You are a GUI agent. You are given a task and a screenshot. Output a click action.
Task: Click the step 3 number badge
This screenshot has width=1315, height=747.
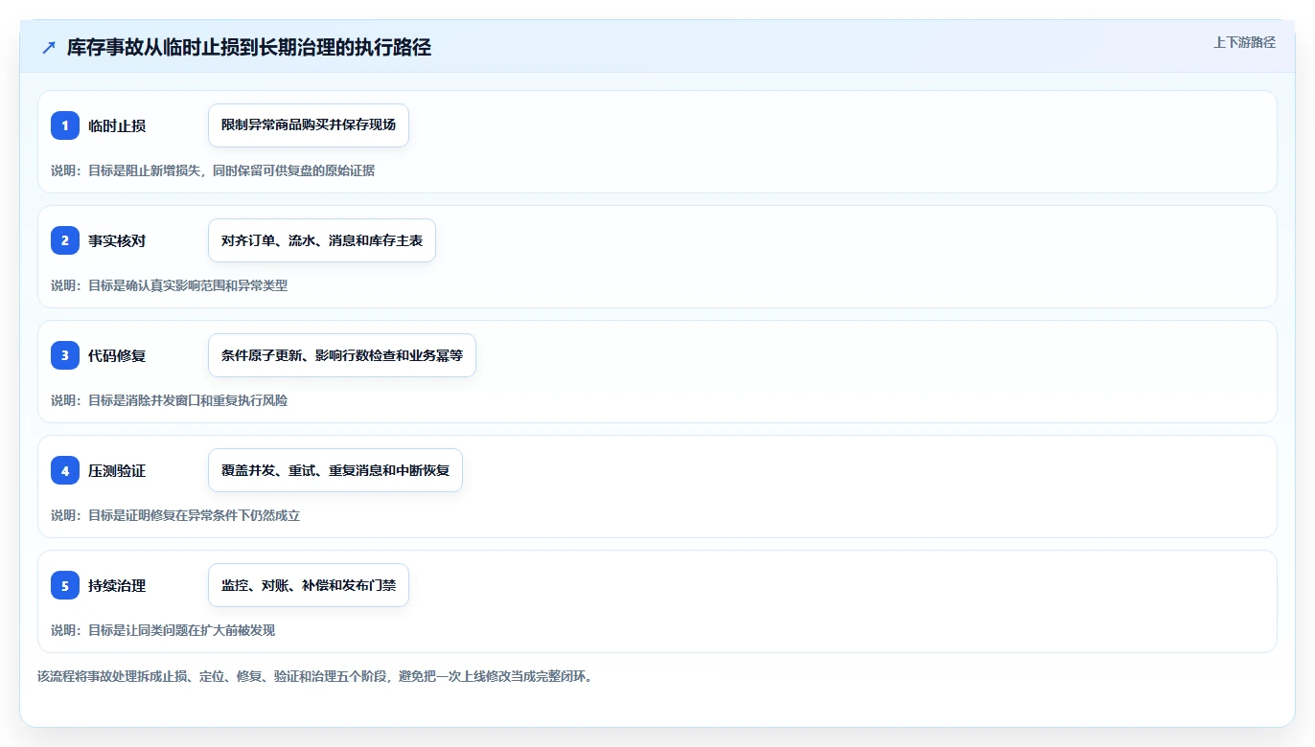pos(65,355)
